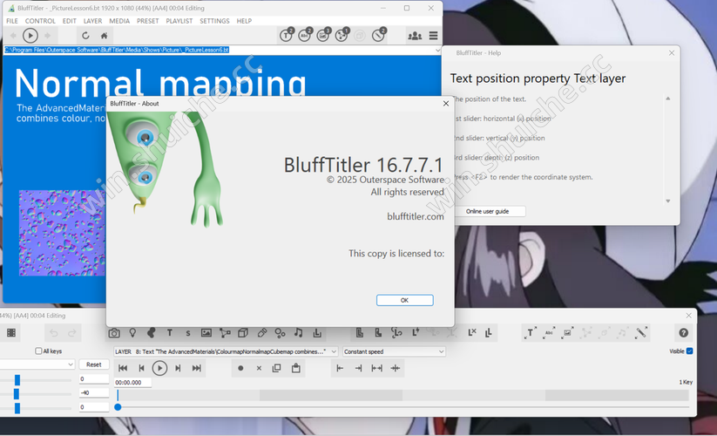Click the refresh icon in main window toolbar
The width and height of the screenshot is (717, 436).
pyautogui.click(x=85, y=35)
